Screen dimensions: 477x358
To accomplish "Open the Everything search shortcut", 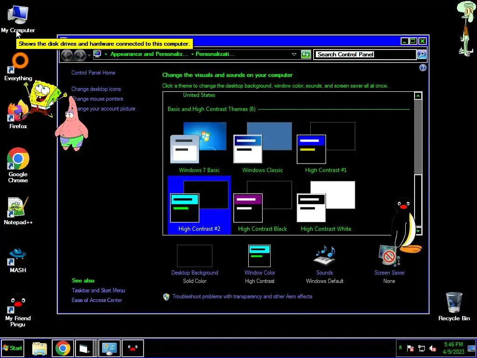I will pyautogui.click(x=18, y=67).
